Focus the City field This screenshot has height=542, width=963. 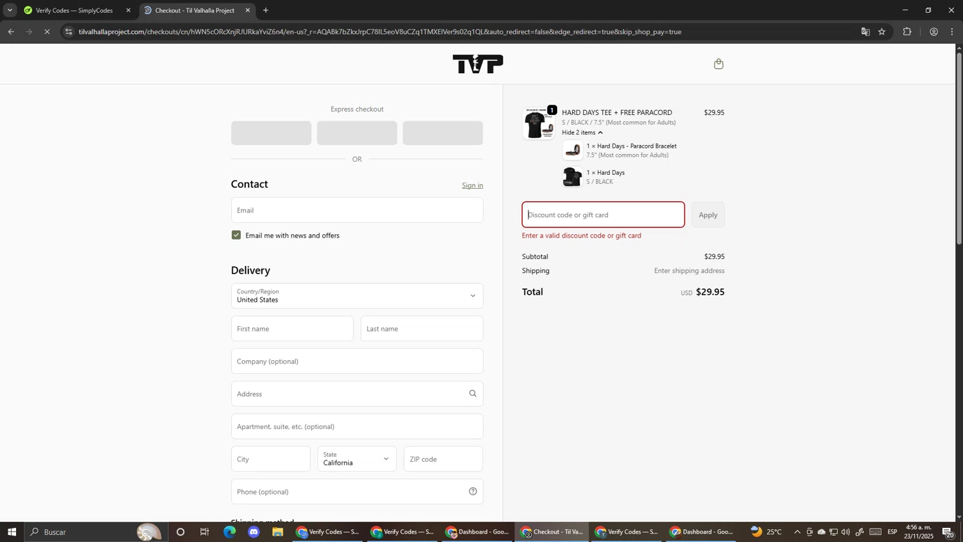270,459
